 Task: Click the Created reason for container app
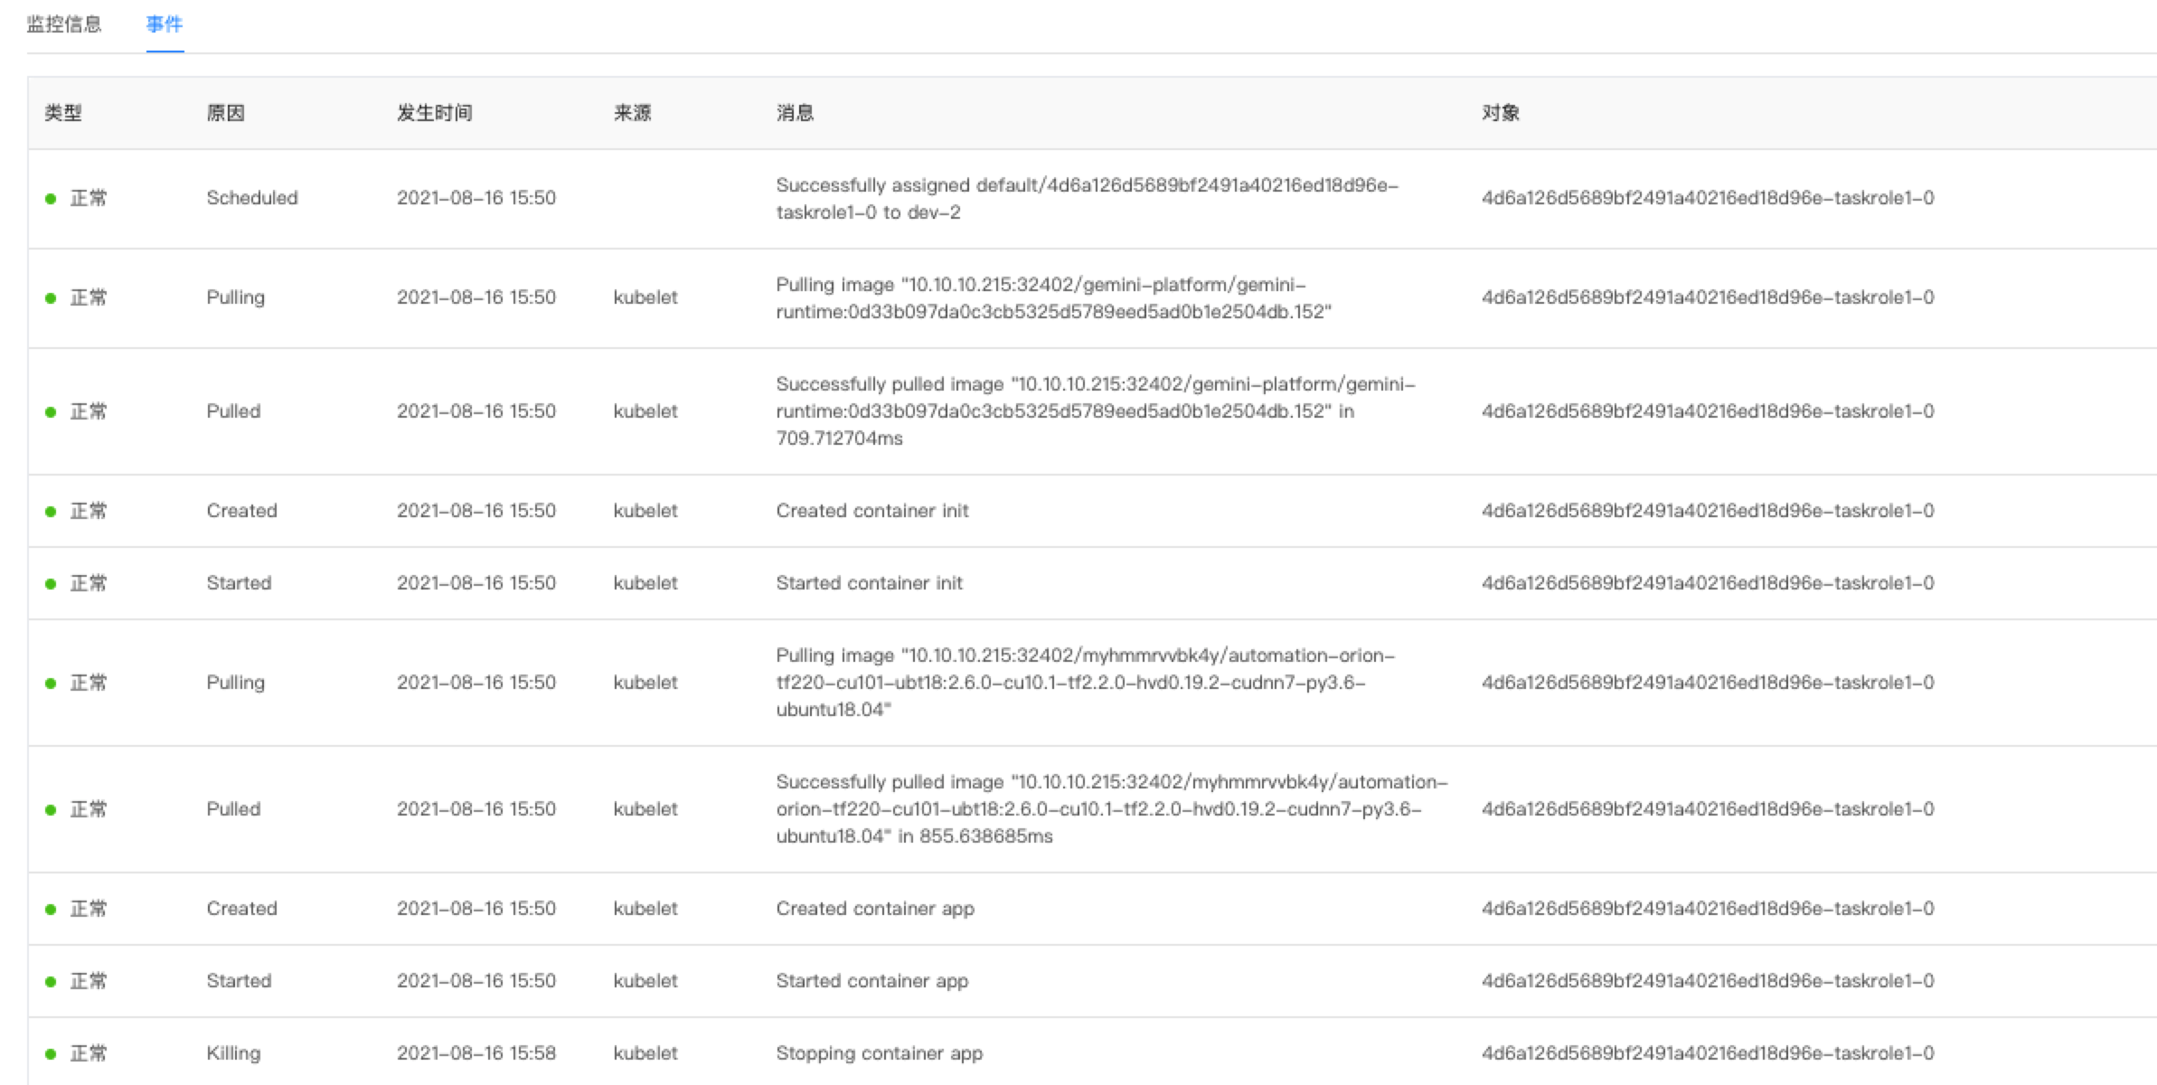point(241,909)
